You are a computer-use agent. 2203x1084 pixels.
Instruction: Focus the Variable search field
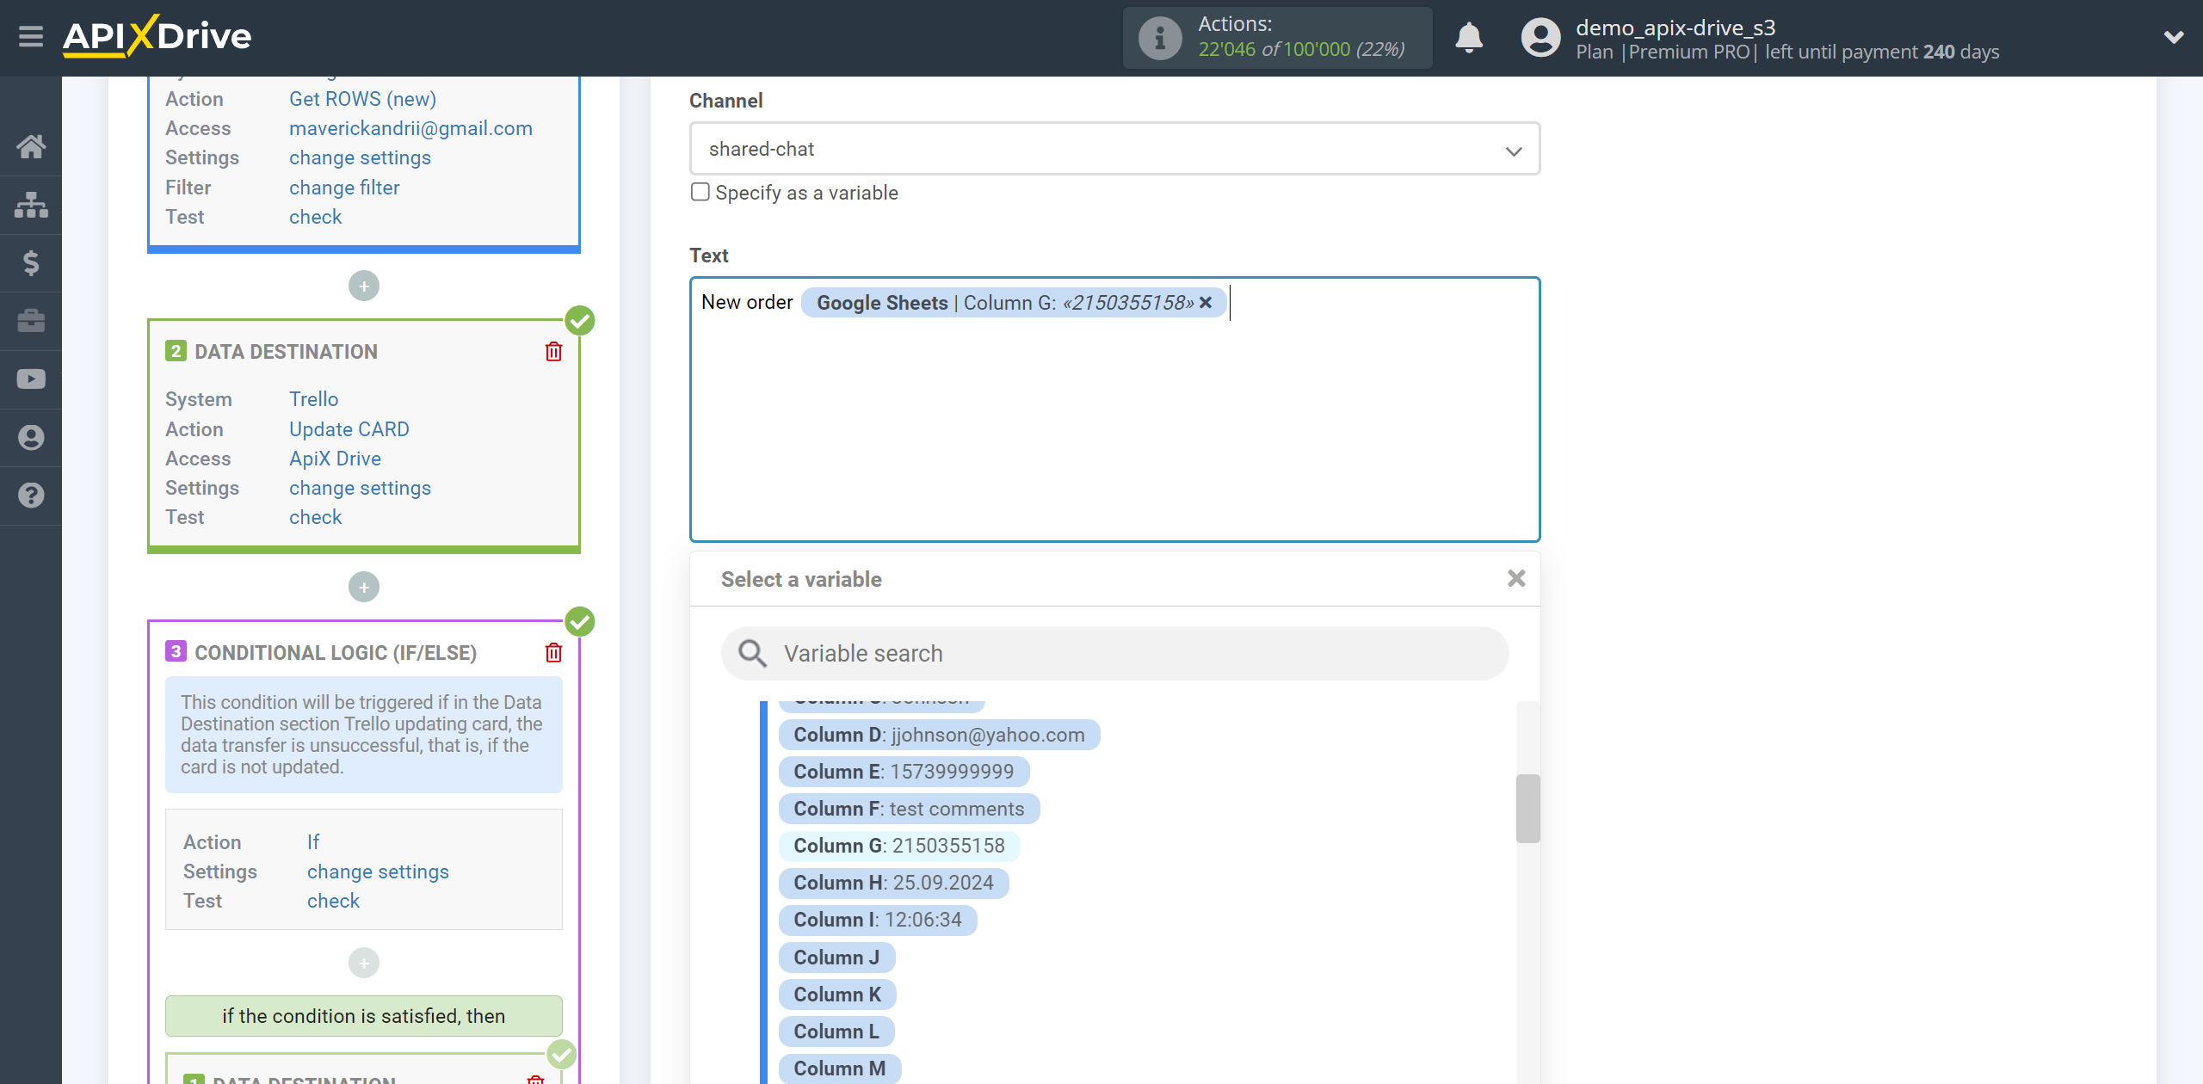(x=1114, y=653)
